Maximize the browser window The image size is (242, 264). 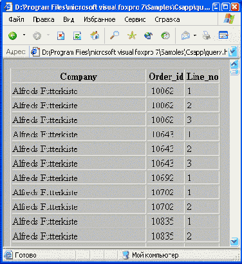pos(225,7)
